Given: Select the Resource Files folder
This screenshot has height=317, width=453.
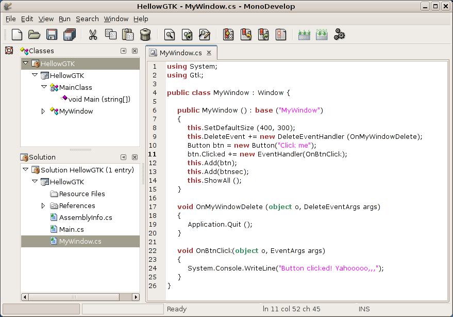Looking at the screenshot, I should [82, 194].
